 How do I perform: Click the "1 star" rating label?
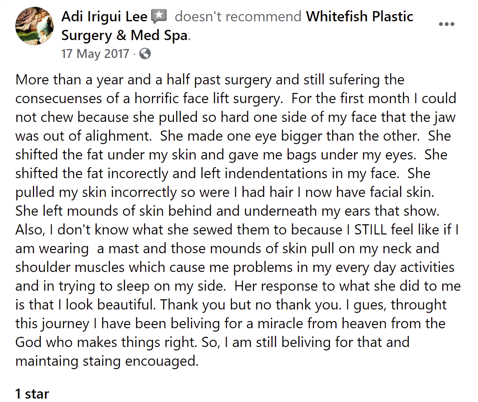click(x=32, y=394)
